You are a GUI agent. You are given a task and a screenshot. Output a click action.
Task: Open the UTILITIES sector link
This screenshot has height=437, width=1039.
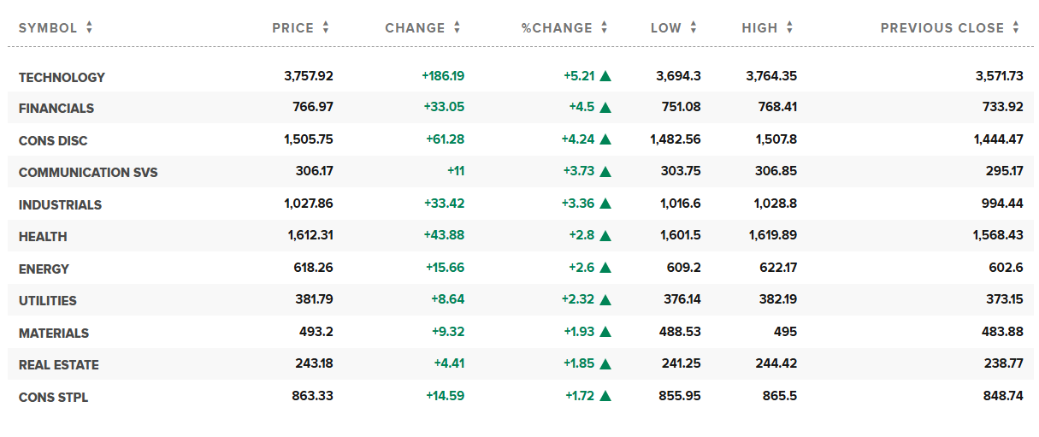click(x=48, y=301)
